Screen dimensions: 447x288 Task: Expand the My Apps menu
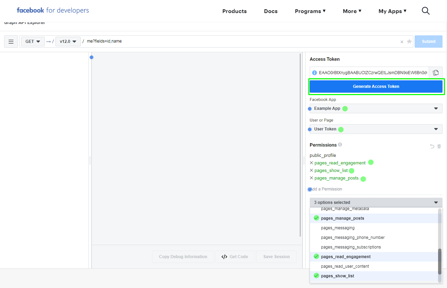click(393, 11)
